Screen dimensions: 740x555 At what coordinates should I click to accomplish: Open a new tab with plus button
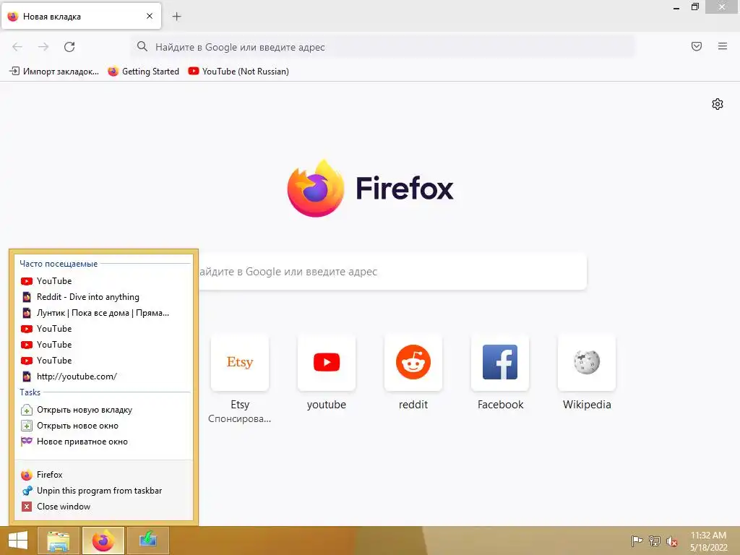[176, 17]
